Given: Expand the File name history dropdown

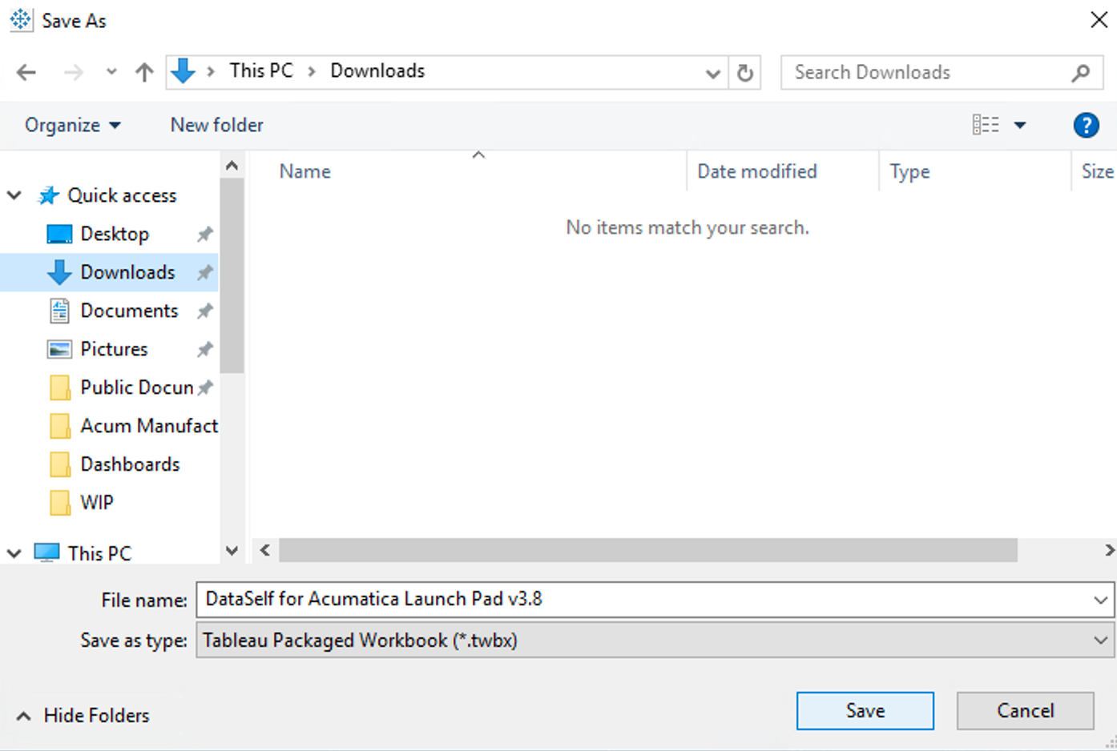Looking at the screenshot, I should pyautogui.click(x=1100, y=600).
